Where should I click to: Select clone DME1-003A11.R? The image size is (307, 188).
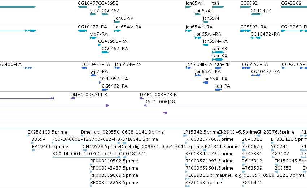pos(89,95)
